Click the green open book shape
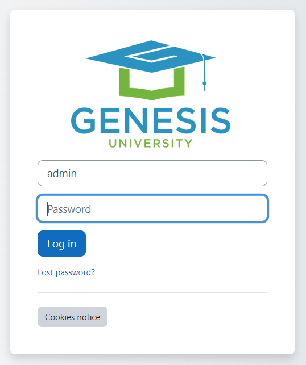306x365 pixels. tap(152, 84)
